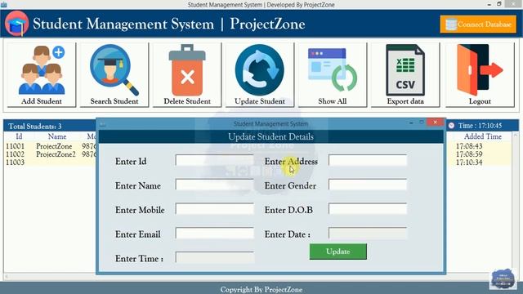Click added time 17:08:59 cell
523x294 pixels.
(469, 154)
